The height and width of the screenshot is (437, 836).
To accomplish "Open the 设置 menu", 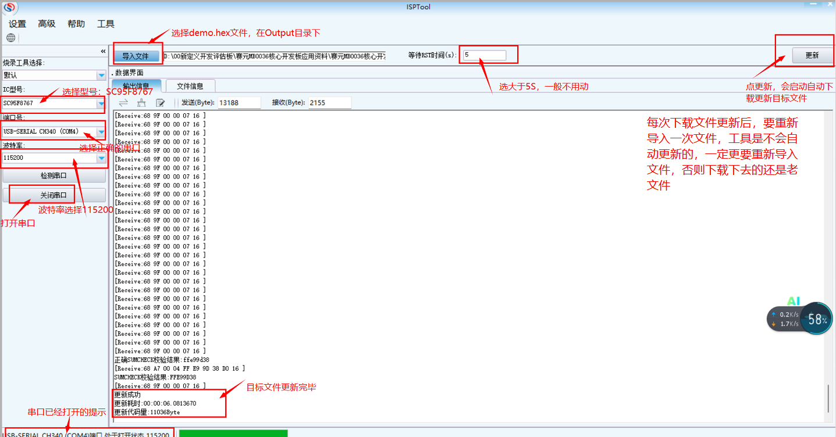I will 17,24.
